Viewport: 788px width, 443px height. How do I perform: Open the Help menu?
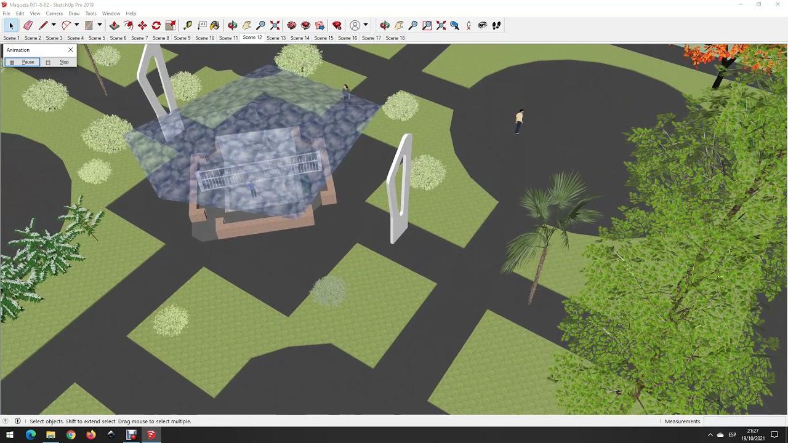coord(131,13)
